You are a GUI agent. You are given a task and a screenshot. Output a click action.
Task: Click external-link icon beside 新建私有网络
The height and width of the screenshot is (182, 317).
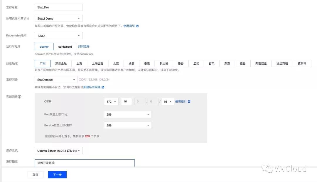click(103, 87)
